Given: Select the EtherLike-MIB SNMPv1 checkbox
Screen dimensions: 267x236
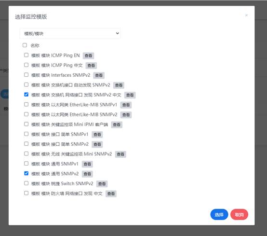Looking at the screenshot, I should tap(26, 104).
